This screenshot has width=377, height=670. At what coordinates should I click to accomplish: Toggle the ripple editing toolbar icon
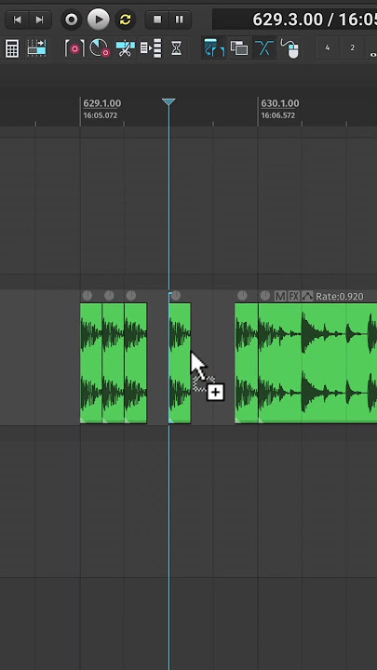tap(214, 48)
